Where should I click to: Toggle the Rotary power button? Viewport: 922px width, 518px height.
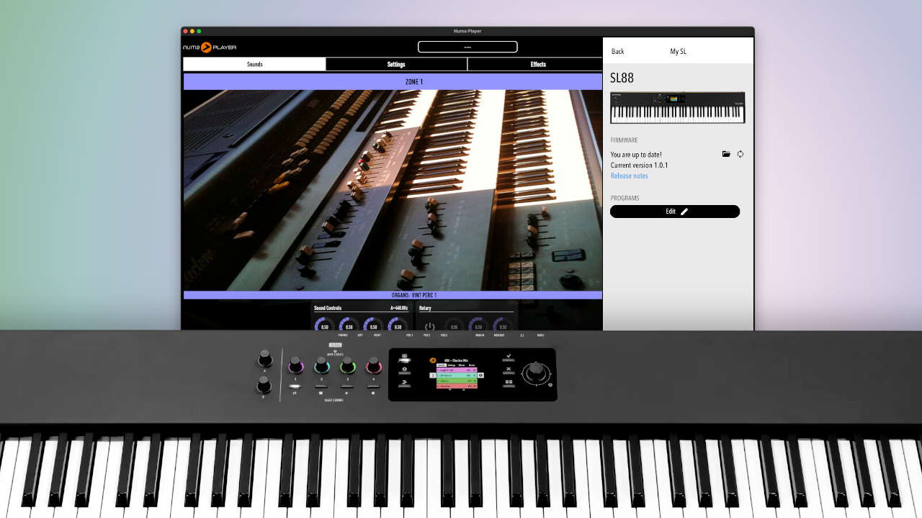click(430, 327)
